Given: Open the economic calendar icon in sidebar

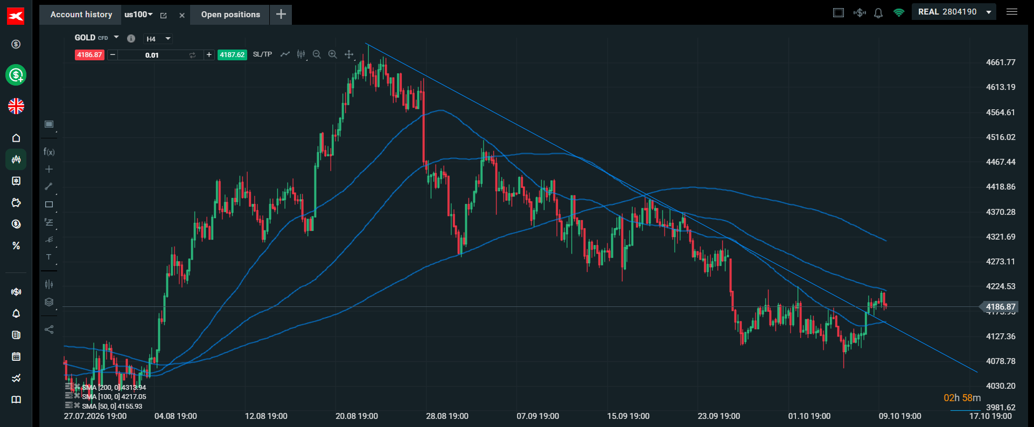Looking at the screenshot, I should [x=16, y=356].
